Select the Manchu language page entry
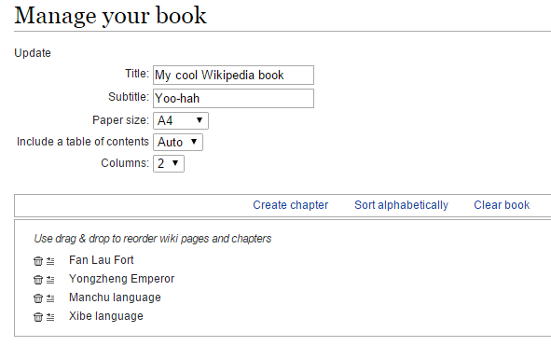The image size is (551, 346). coord(115,298)
